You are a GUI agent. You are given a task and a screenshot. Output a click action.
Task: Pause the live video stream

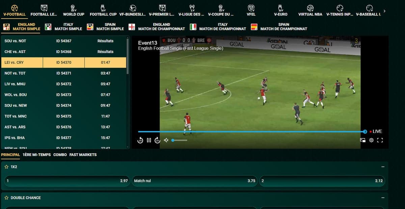click(149, 140)
